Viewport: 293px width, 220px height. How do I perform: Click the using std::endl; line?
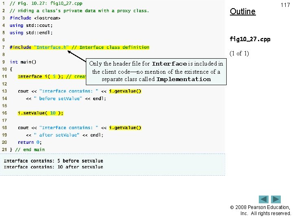pyautogui.click(x=31, y=33)
